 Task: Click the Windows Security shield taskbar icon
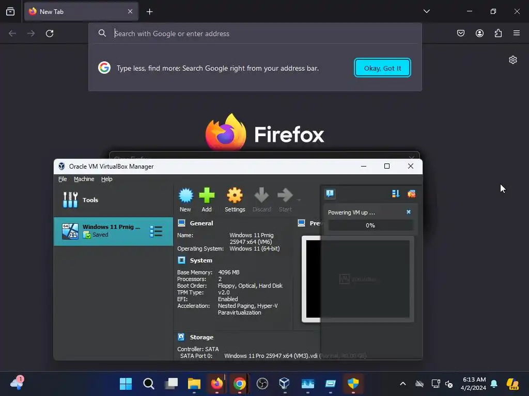coord(353,384)
